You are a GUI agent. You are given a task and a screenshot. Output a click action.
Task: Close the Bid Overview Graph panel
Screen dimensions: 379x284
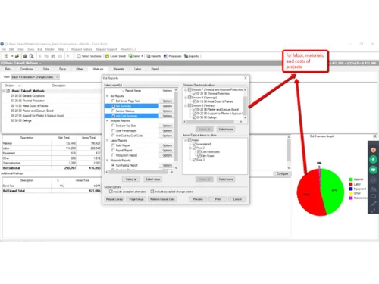375,136
